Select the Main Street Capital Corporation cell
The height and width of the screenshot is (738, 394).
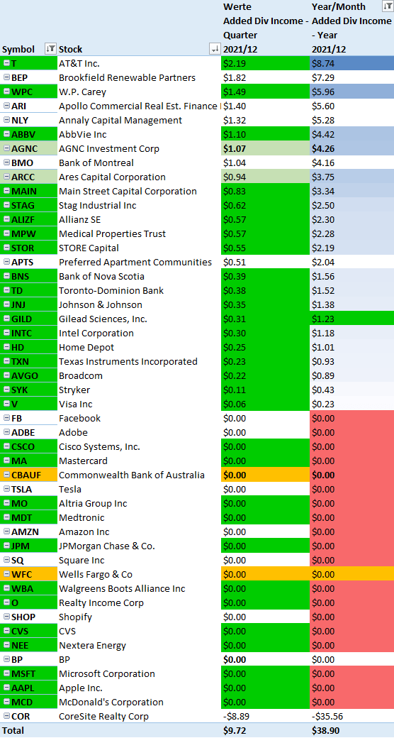[139, 191]
